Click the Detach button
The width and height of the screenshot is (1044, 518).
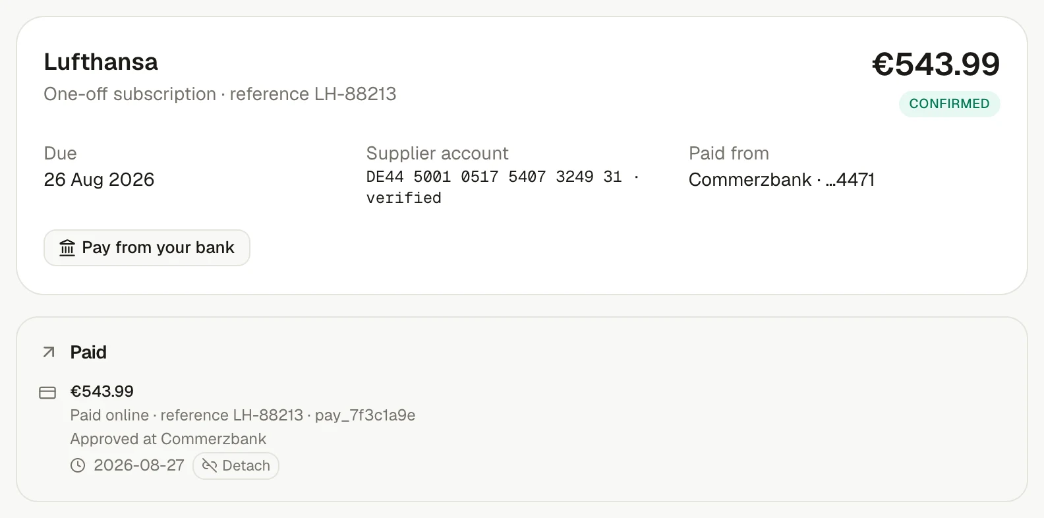(x=236, y=465)
